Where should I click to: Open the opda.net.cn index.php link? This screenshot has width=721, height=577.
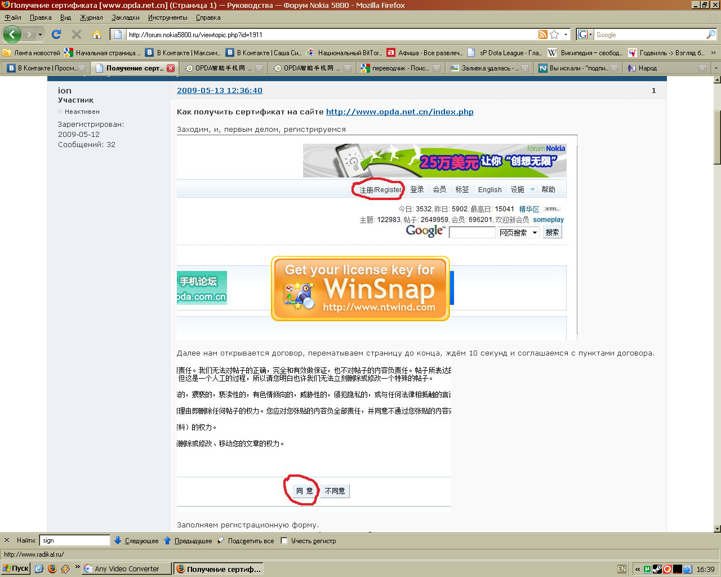click(400, 112)
